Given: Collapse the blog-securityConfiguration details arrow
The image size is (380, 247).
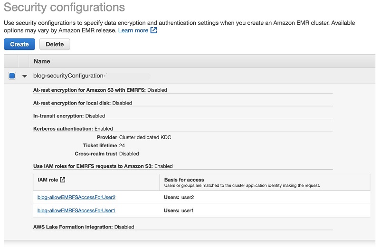Looking at the screenshot, I should coord(25,76).
